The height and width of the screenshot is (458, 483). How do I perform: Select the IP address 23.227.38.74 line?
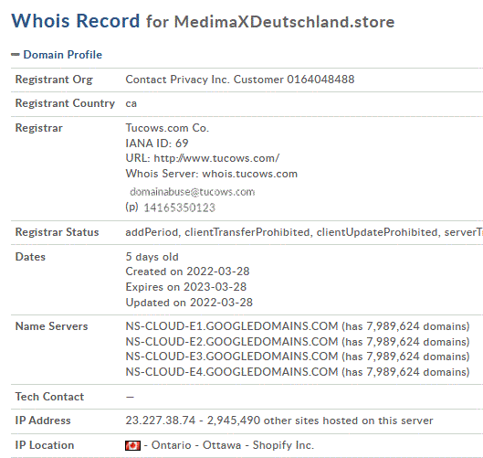coord(279,421)
